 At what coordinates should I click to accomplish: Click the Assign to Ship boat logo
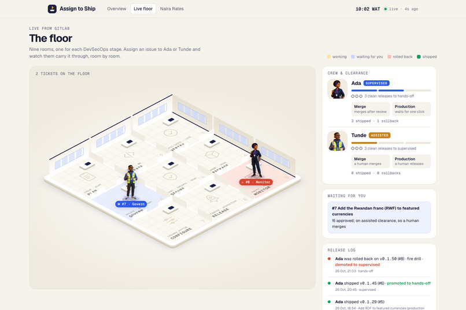(52, 9)
